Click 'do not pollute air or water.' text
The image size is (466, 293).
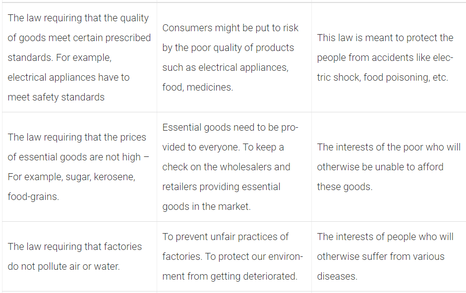(63, 266)
